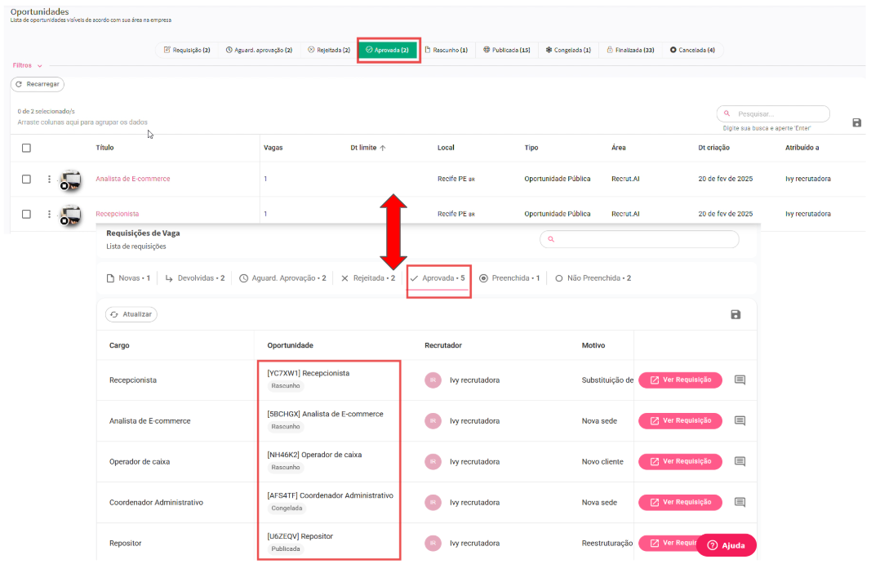
Task: Open the Devolvidas requisitions tab
Action: [x=195, y=278]
